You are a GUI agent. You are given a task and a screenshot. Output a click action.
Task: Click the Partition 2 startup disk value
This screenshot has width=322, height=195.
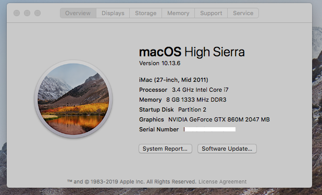point(192,109)
